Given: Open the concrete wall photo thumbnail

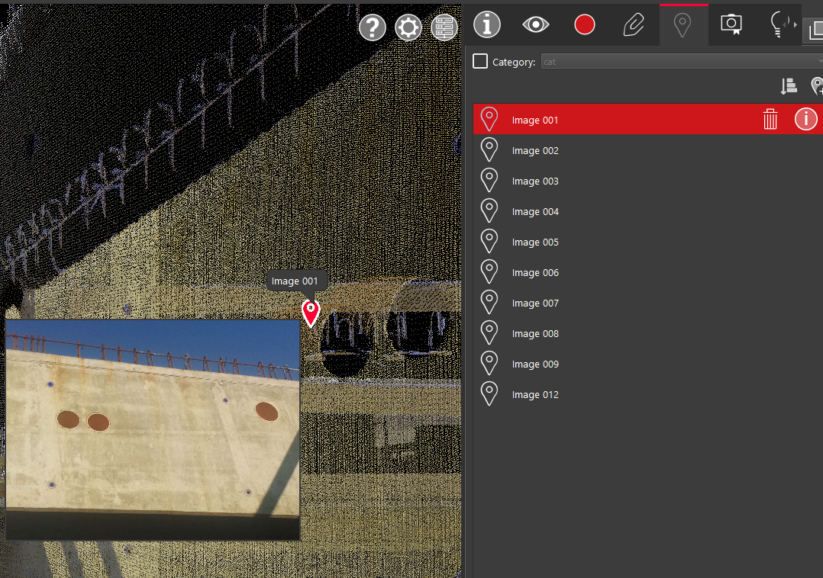Looking at the screenshot, I should (x=153, y=429).
